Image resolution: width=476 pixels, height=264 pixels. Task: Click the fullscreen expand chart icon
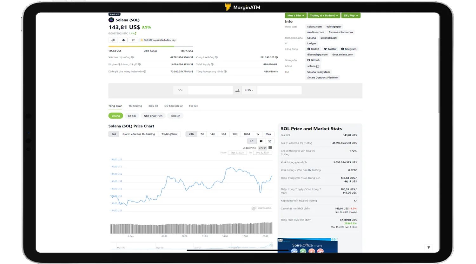tap(270, 141)
